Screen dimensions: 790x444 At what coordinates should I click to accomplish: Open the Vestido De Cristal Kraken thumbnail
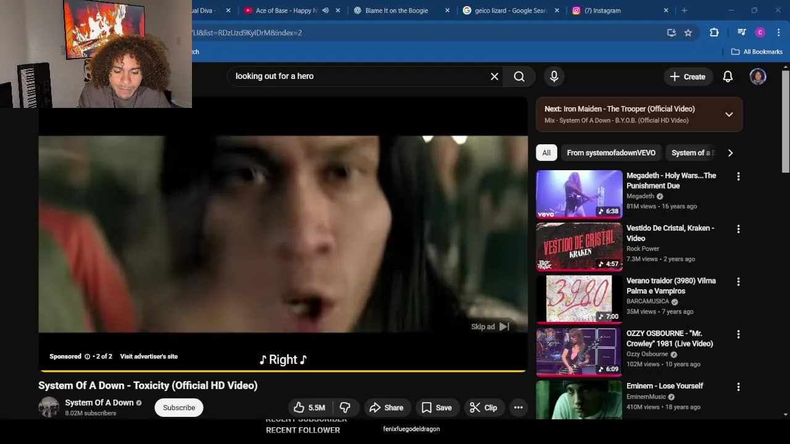pos(579,247)
